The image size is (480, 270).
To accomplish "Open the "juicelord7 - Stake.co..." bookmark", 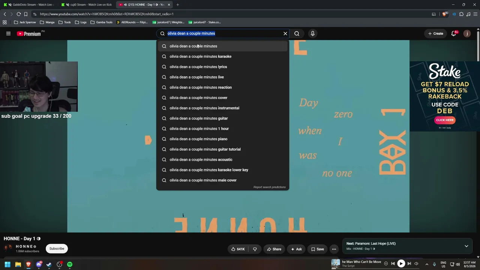I will tap(205, 22).
